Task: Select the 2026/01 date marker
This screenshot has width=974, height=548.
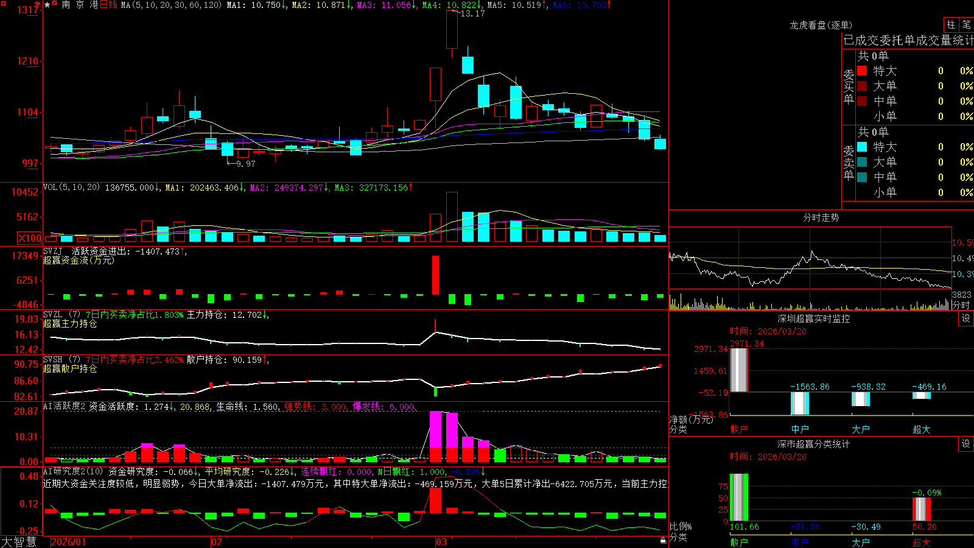Action: [x=68, y=542]
